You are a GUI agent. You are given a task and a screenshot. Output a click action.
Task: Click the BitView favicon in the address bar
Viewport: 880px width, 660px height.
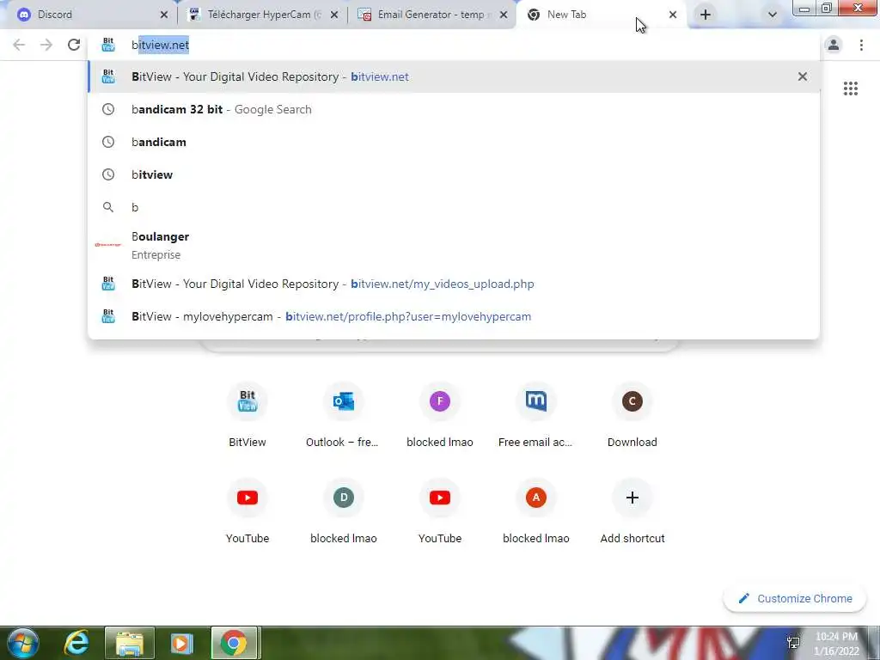[x=108, y=45]
